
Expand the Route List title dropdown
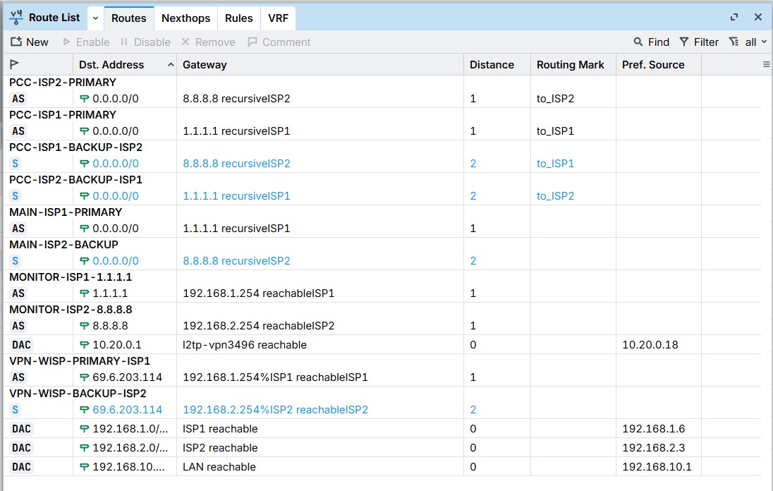(x=95, y=18)
